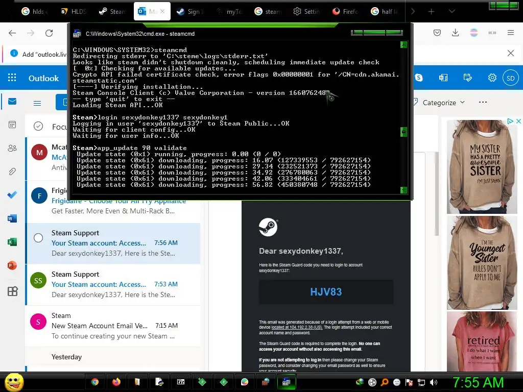Screen dimensions: 523x392
Task: Open the 7-Zip taskbar icon
Action: tap(181, 382)
